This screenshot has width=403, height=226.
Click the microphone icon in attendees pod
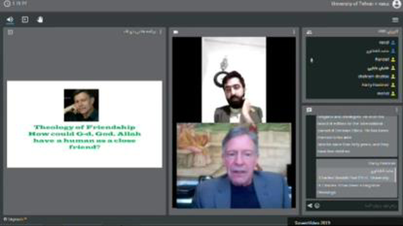coord(312,60)
